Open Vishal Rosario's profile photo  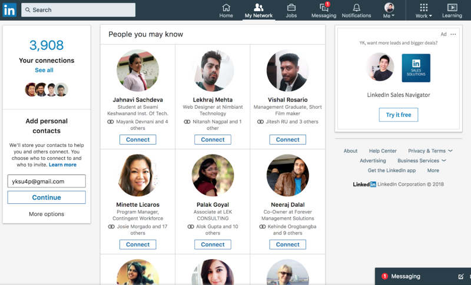288,71
